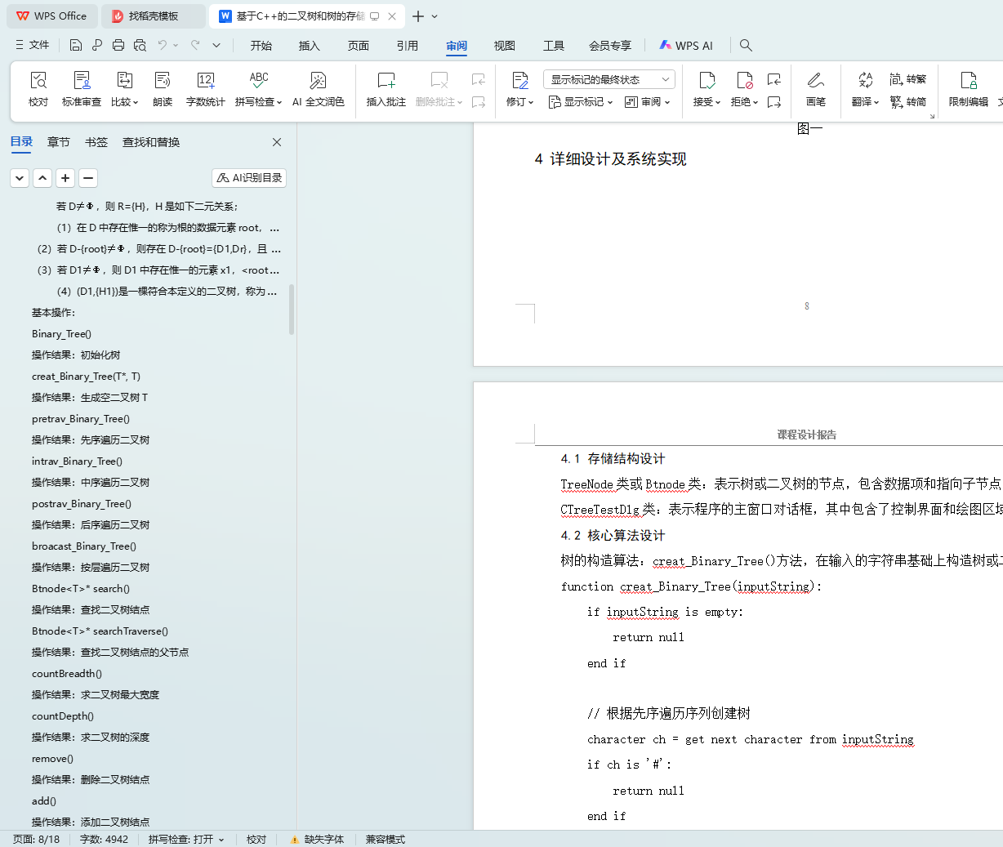
Task: Switch to the 插入 ribbon tab
Action: tap(310, 46)
